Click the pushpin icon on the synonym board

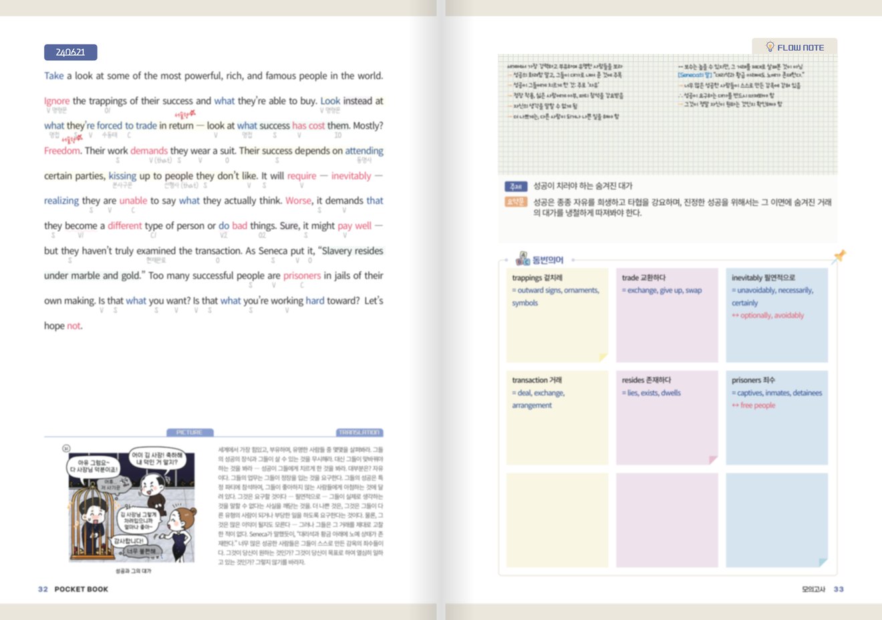tap(840, 255)
